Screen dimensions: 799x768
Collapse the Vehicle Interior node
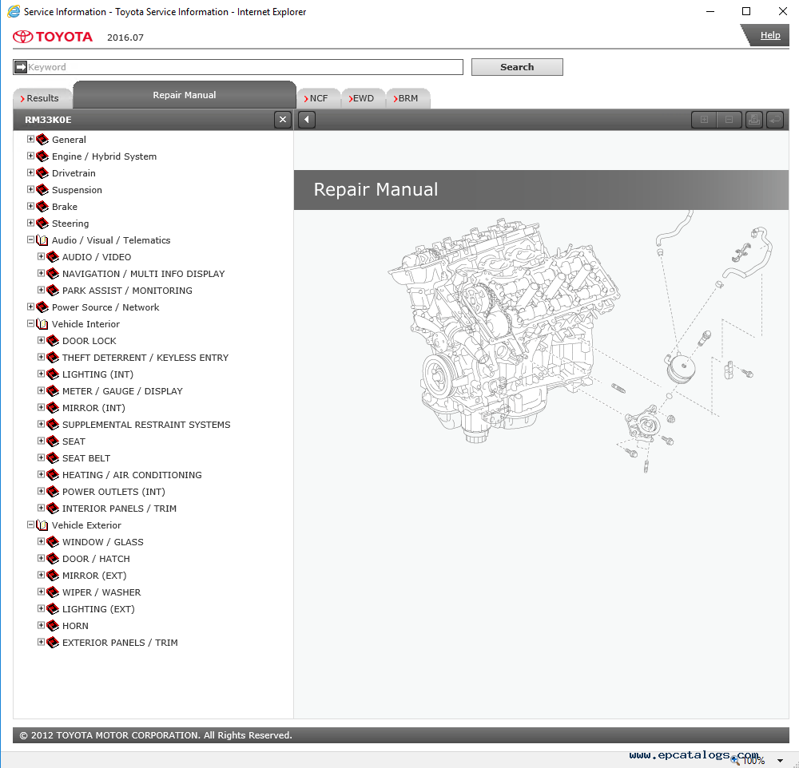click(x=30, y=323)
